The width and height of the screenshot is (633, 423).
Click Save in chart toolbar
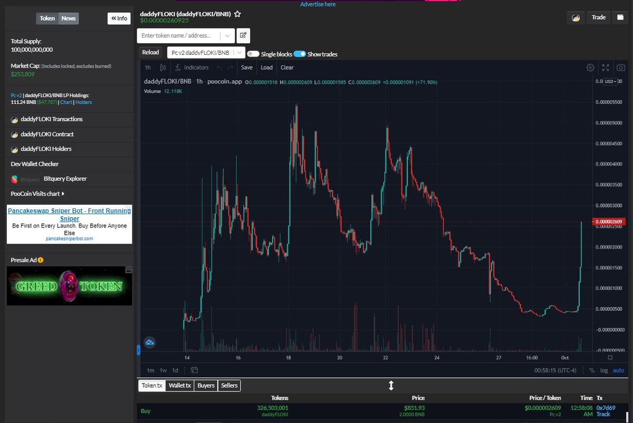(x=247, y=68)
